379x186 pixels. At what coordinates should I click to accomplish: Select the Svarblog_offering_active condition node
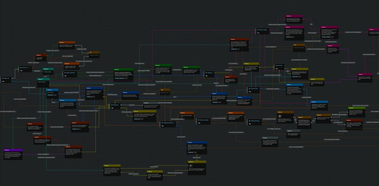coord(168,124)
